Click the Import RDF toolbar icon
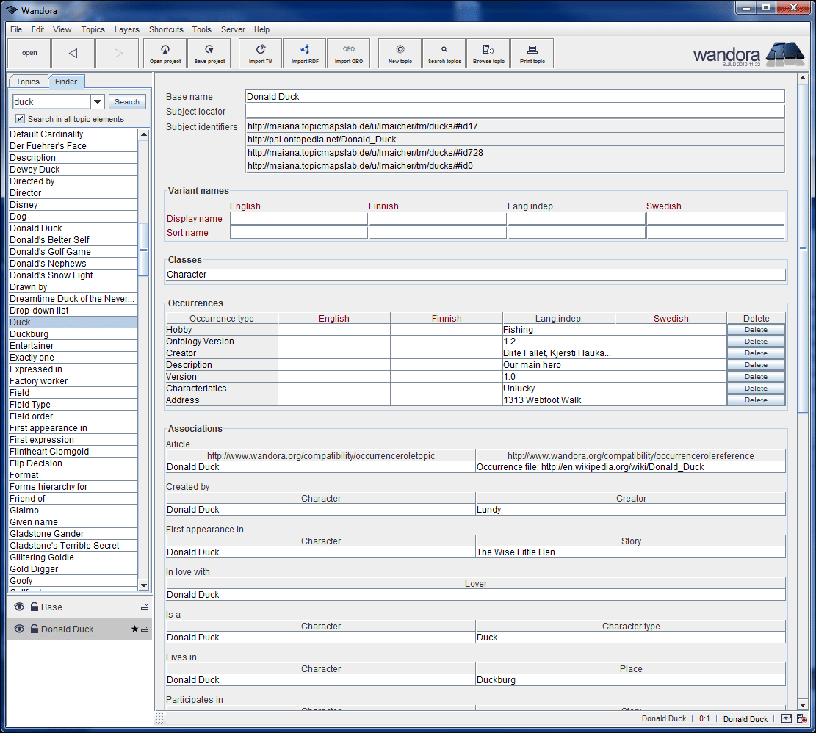The image size is (816, 733). (305, 53)
